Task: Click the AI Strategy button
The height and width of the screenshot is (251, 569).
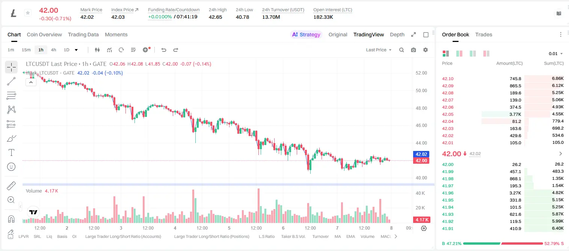Action: (306, 34)
